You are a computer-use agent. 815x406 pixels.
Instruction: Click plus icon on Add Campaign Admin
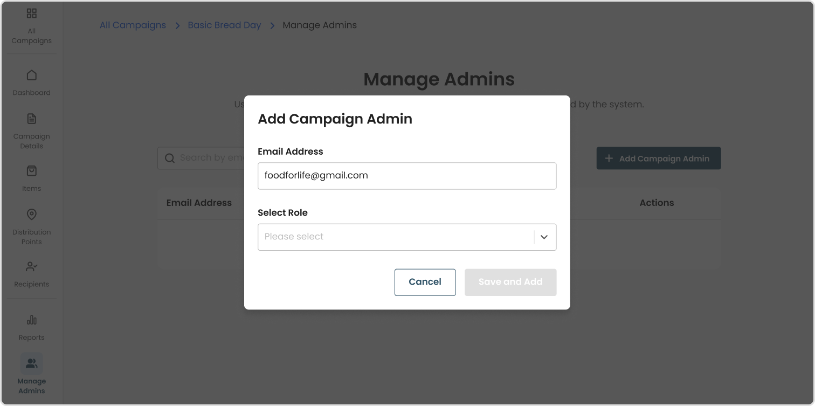(x=609, y=159)
